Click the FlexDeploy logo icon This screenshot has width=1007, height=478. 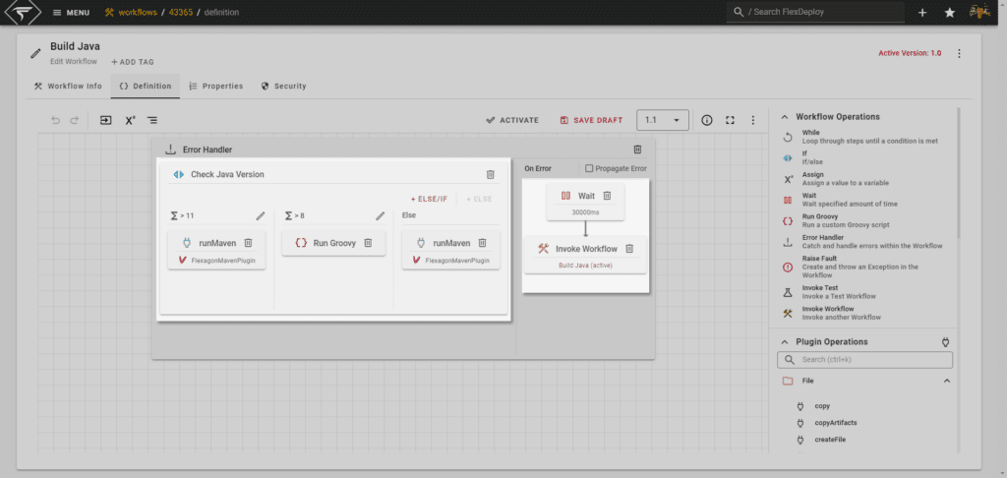(23, 12)
